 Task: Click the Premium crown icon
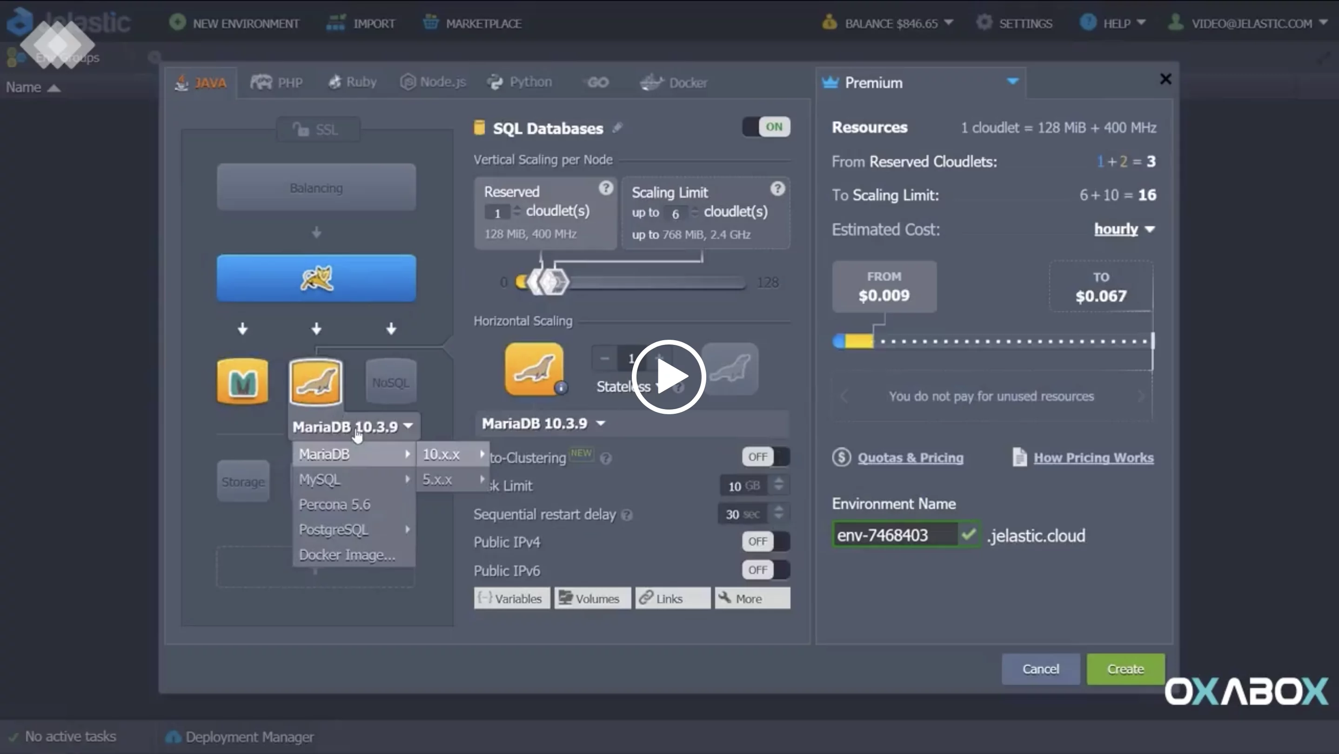coord(830,82)
